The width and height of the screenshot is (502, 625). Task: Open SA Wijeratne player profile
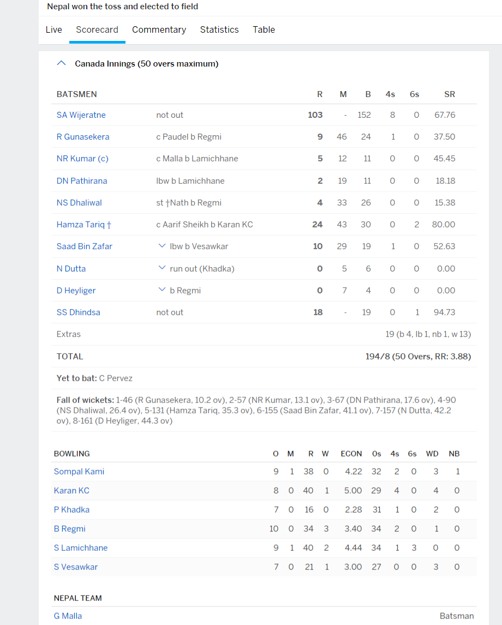pos(81,115)
